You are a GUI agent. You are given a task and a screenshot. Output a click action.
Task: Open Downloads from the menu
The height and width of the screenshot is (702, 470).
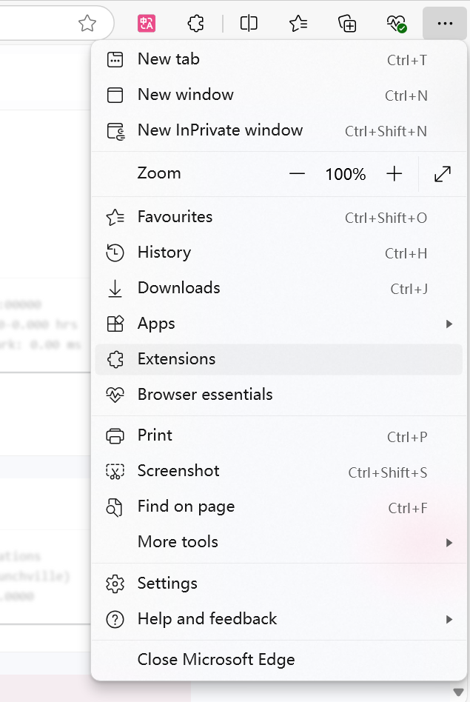coord(178,288)
